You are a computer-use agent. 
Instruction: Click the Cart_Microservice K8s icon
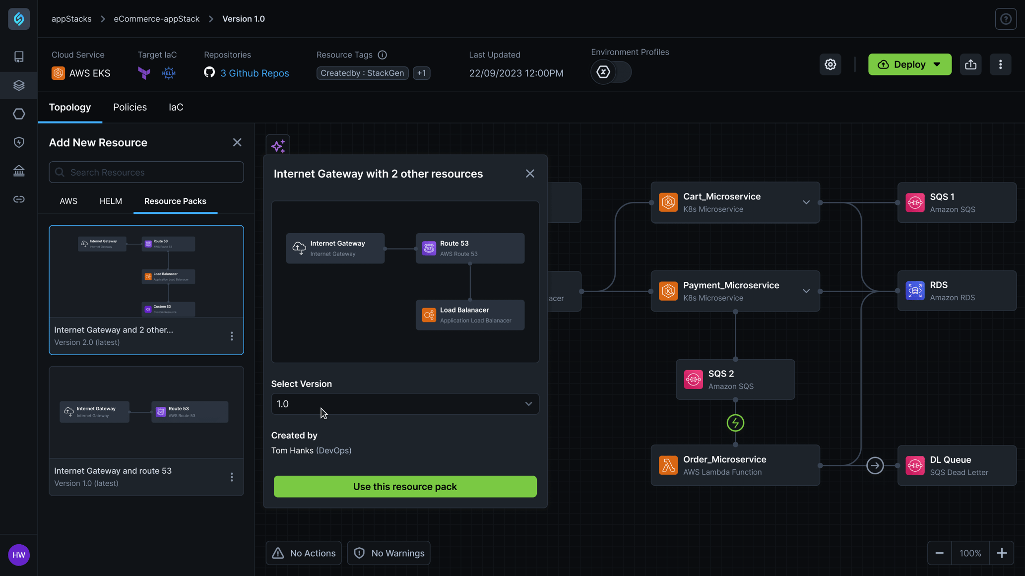coord(668,203)
